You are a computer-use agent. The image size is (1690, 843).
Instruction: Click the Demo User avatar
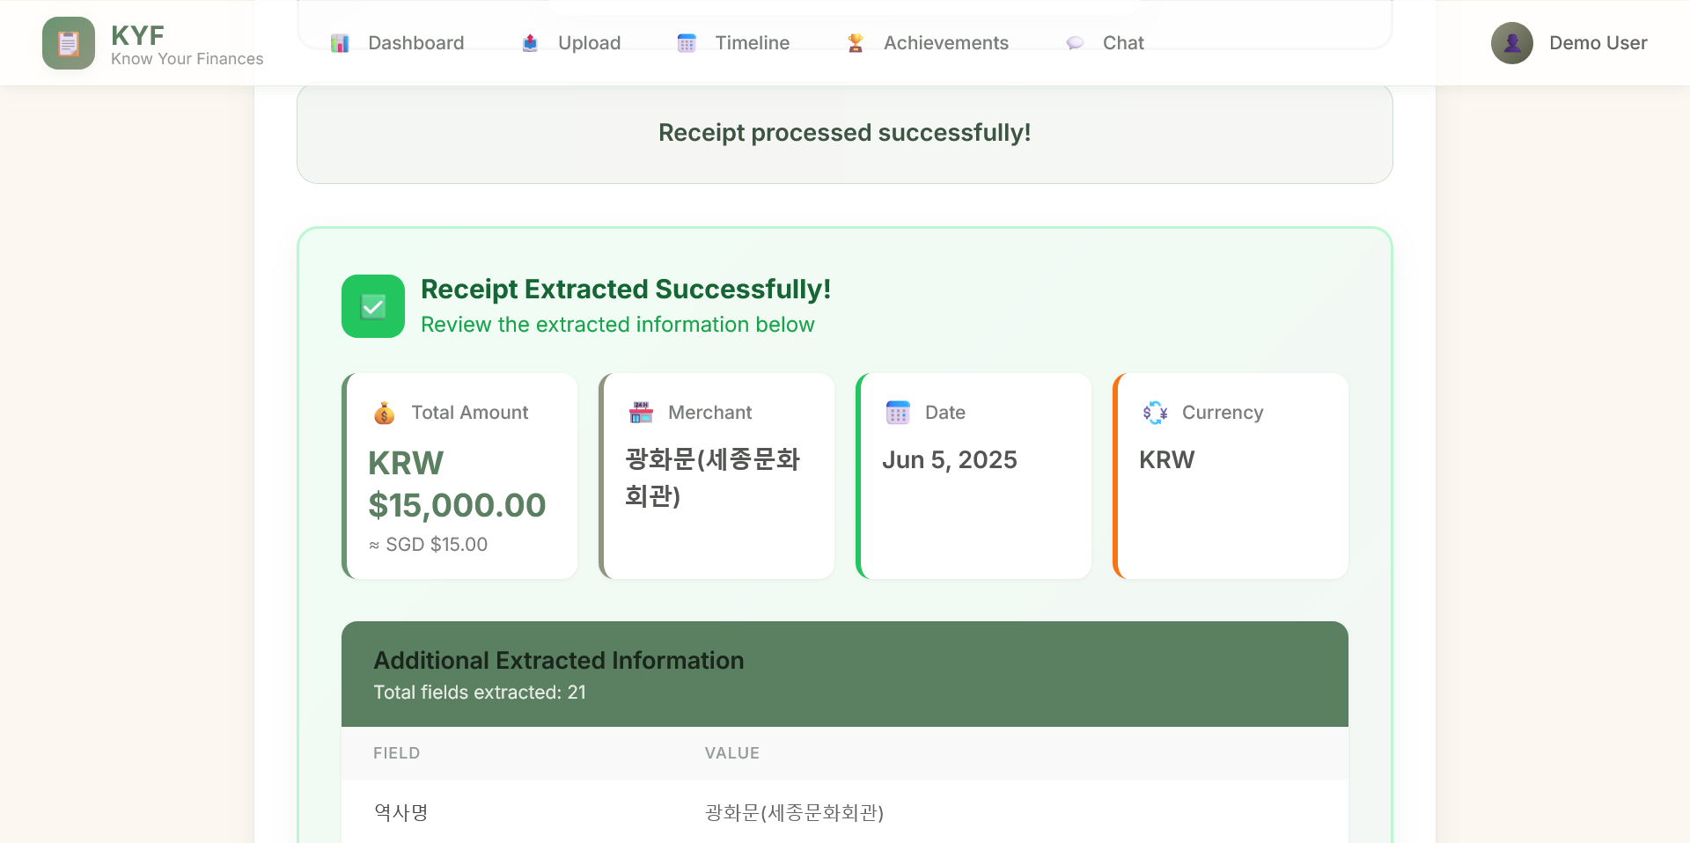(x=1511, y=42)
